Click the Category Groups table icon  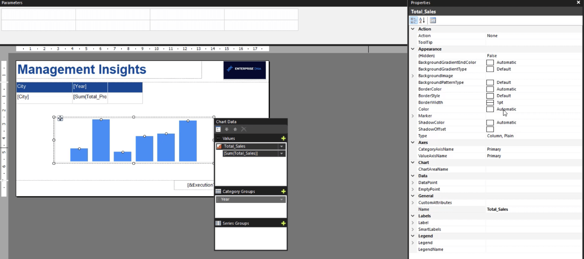tap(218, 191)
